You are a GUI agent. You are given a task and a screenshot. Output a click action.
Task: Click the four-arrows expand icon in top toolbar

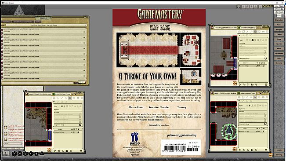pyautogui.click(x=239, y=7)
